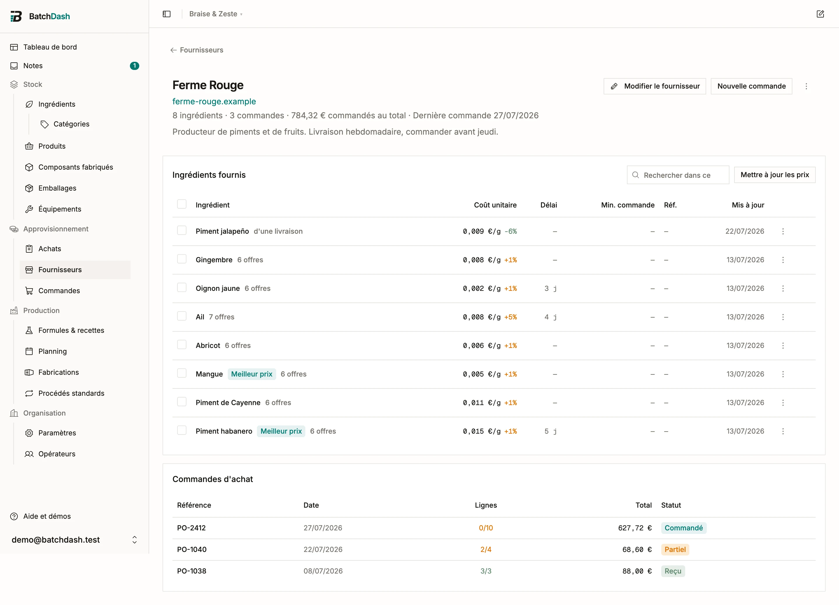Open purchase order PO-1040
839x605 pixels.
192,550
